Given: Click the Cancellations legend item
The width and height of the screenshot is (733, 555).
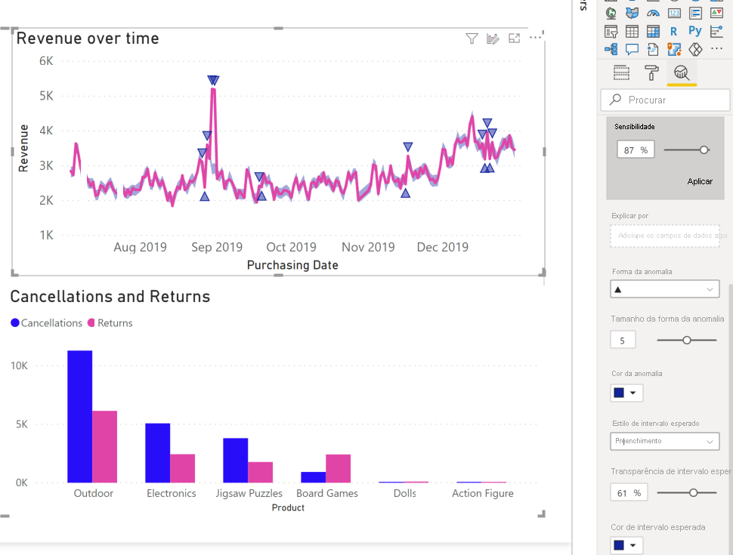Looking at the screenshot, I should point(46,323).
